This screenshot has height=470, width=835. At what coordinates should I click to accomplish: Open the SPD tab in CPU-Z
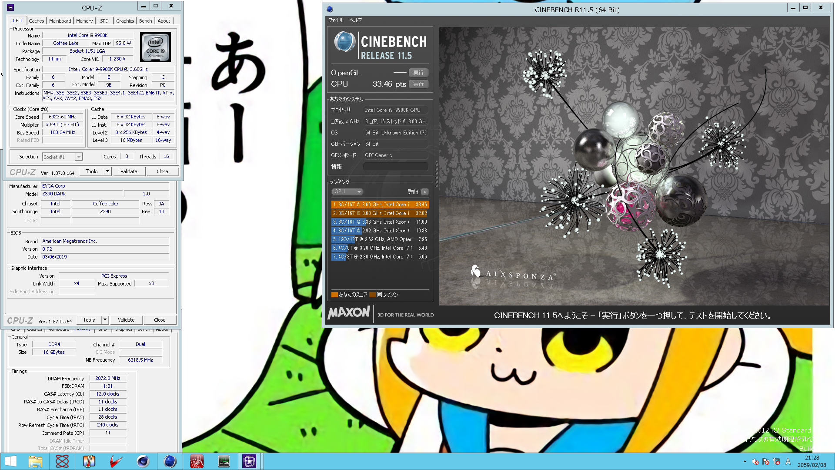(x=104, y=21)
